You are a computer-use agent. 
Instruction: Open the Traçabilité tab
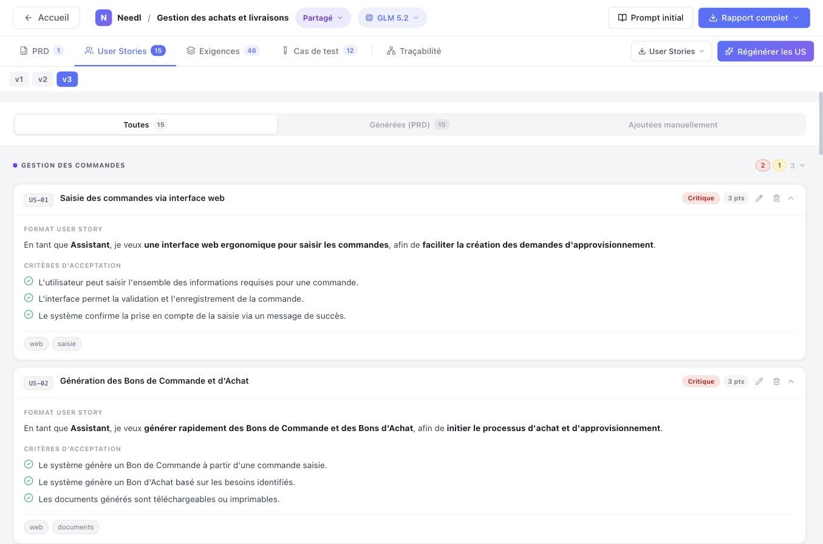coord(414,51)
